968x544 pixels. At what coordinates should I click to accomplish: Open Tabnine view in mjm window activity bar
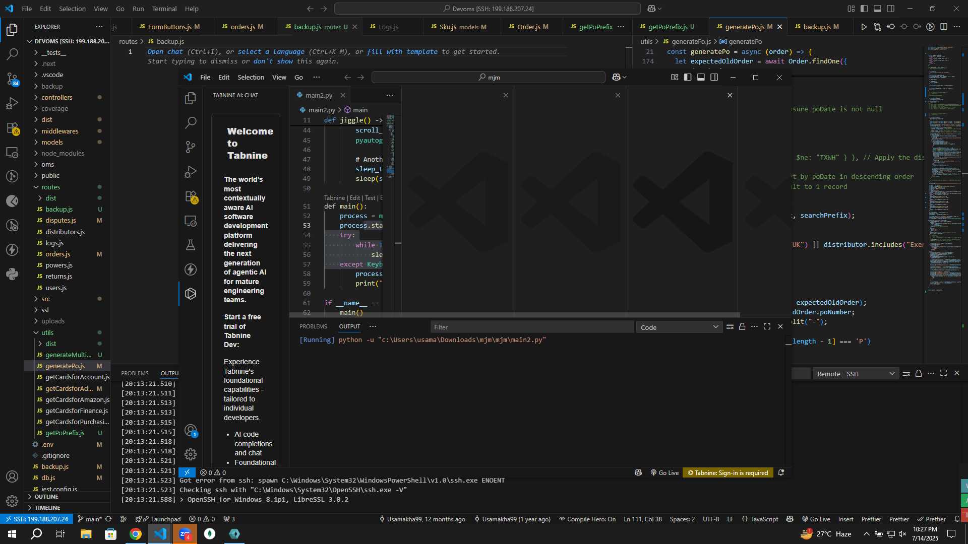[x=191, y=294]
